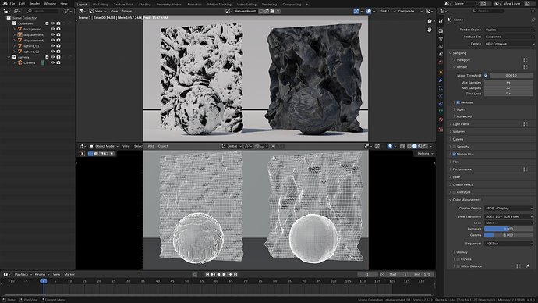This screenshot has height=303, width=538.
Task: Open the World properties tab icon
Action: pyautogui.click(x=441, y=62)
